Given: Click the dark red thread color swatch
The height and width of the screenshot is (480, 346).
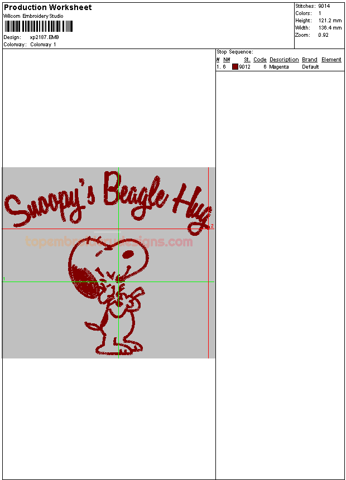Looking at the screenshot, I should (x=235, y=67).
